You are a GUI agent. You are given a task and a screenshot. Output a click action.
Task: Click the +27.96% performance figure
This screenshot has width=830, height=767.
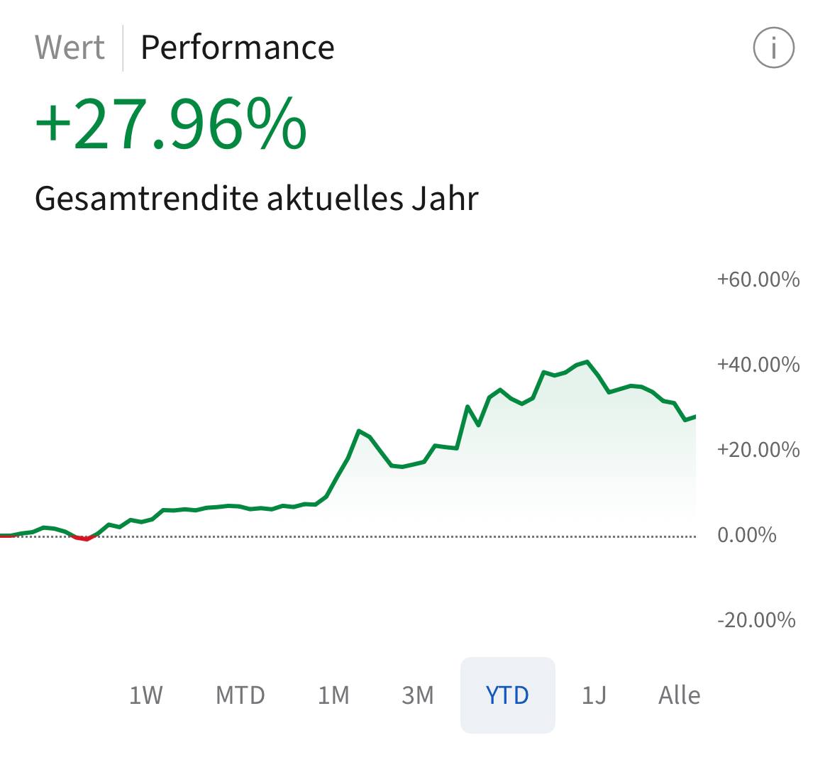tap(171, 126)
